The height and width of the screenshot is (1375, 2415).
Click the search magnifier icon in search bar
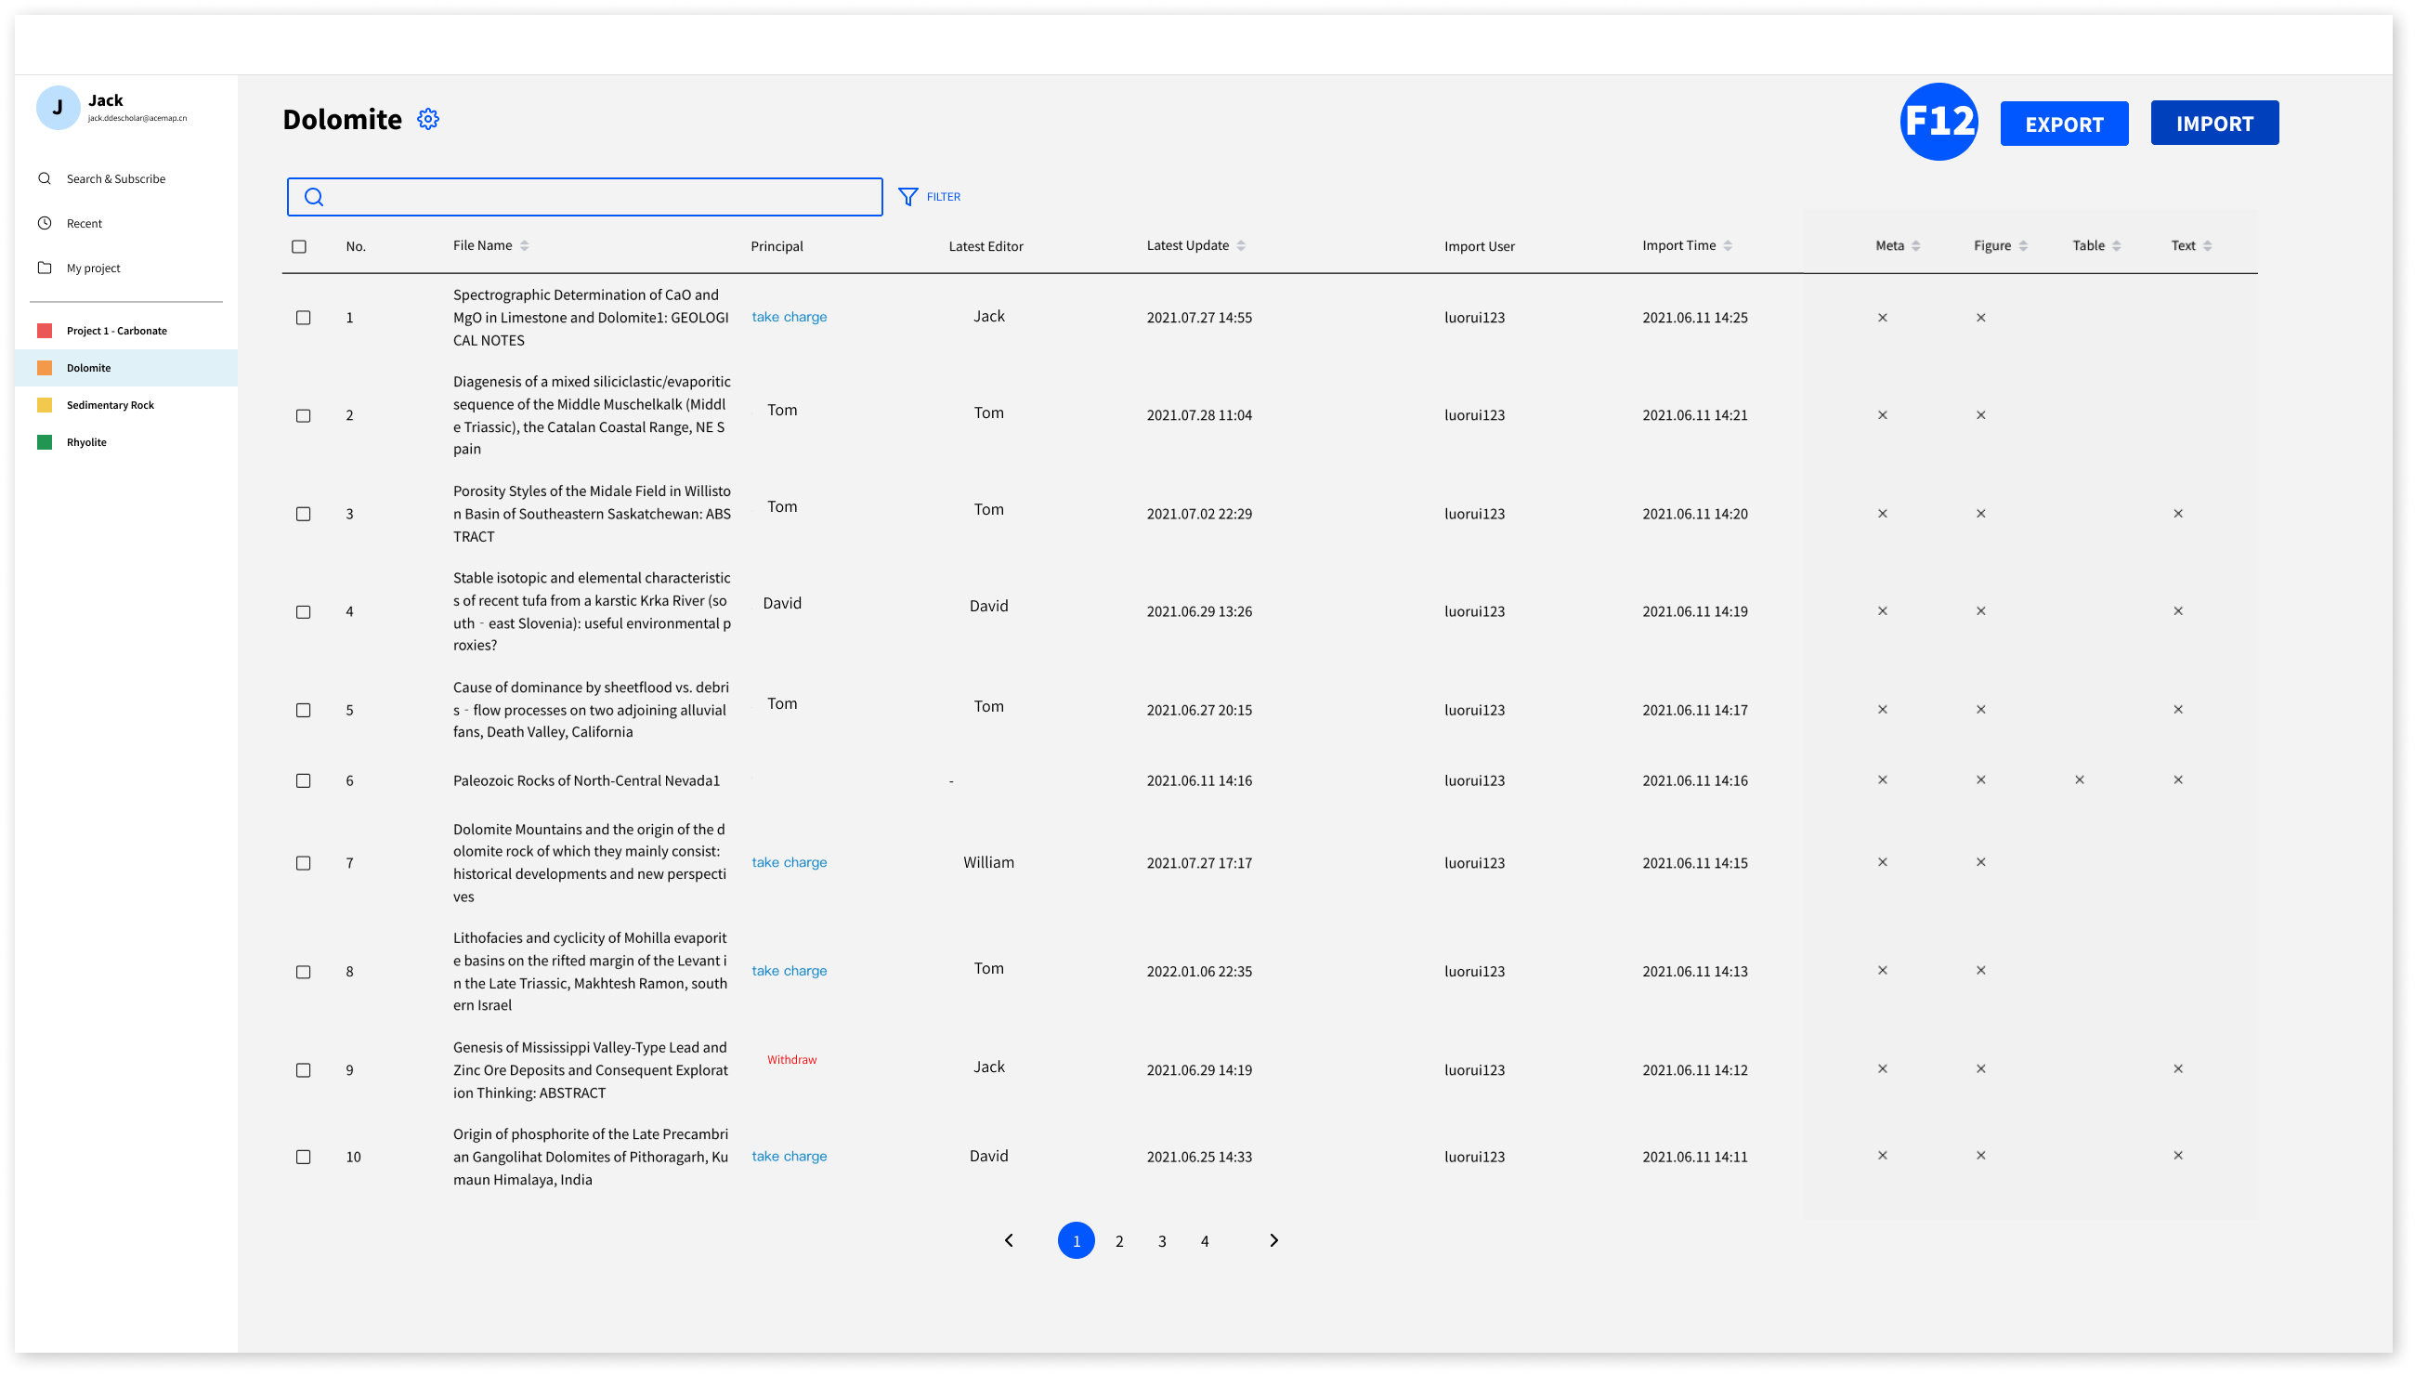pos(314,196)
